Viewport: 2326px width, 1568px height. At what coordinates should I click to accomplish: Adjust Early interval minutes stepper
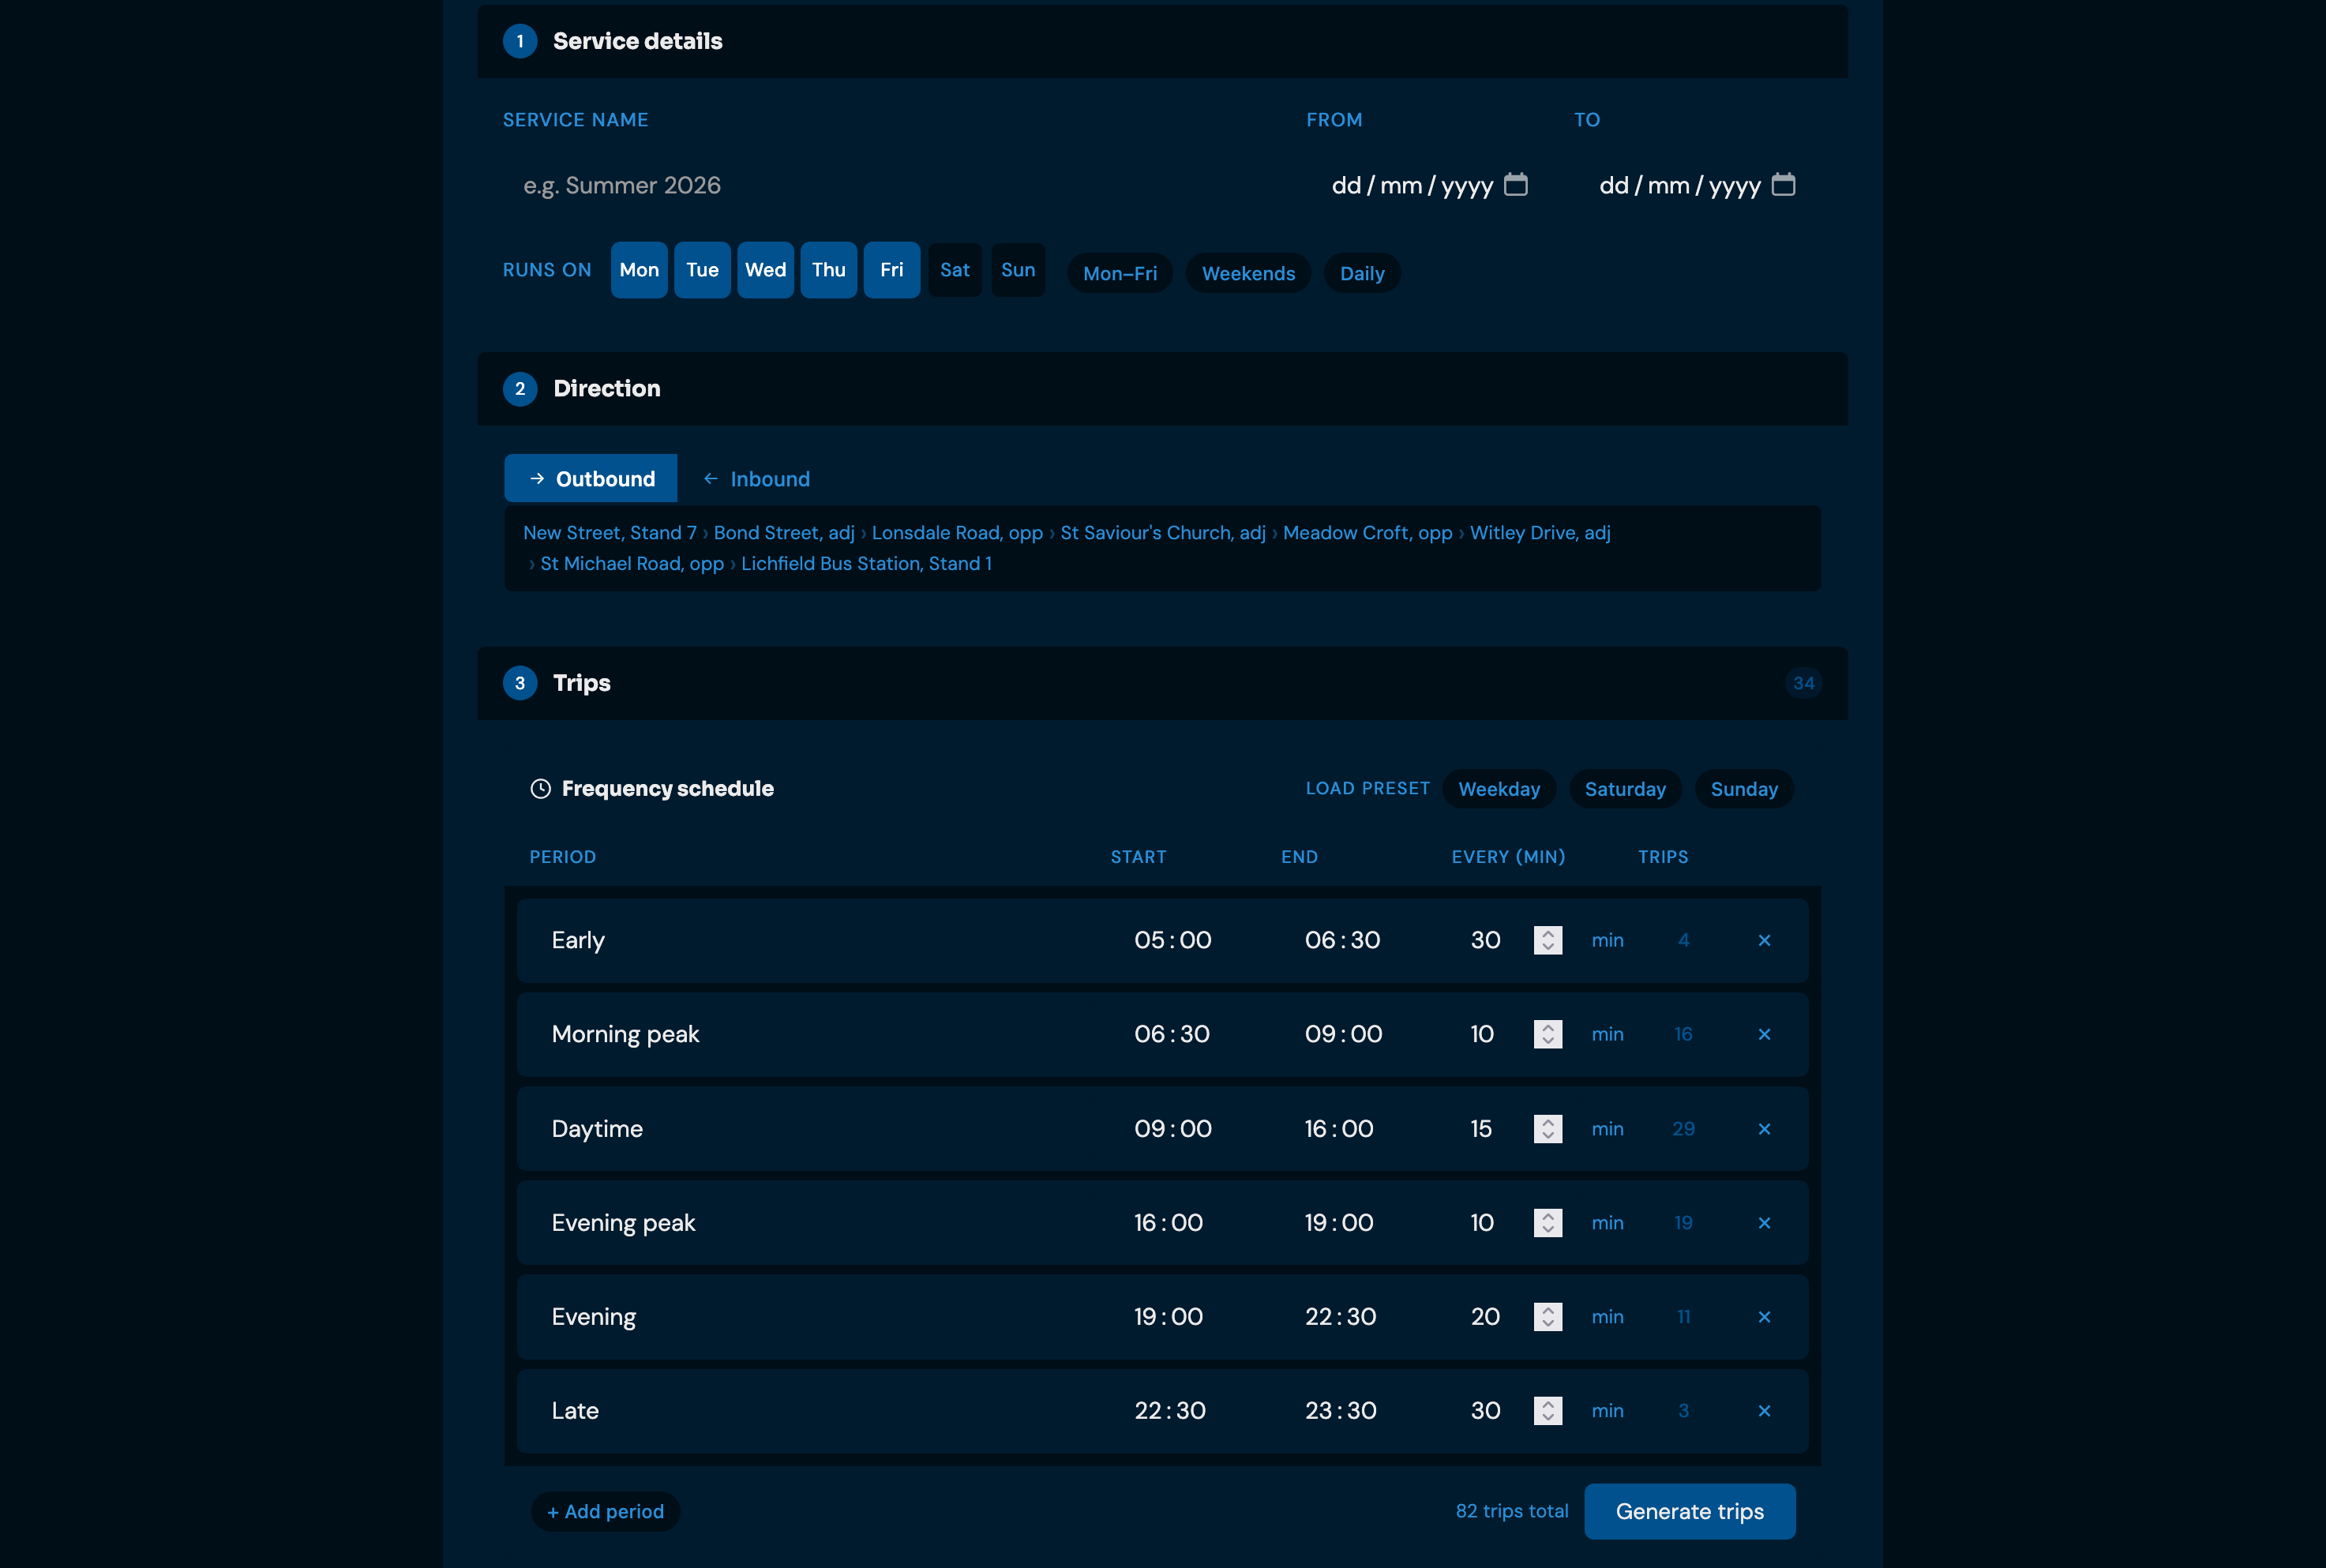click(1548, 940)
